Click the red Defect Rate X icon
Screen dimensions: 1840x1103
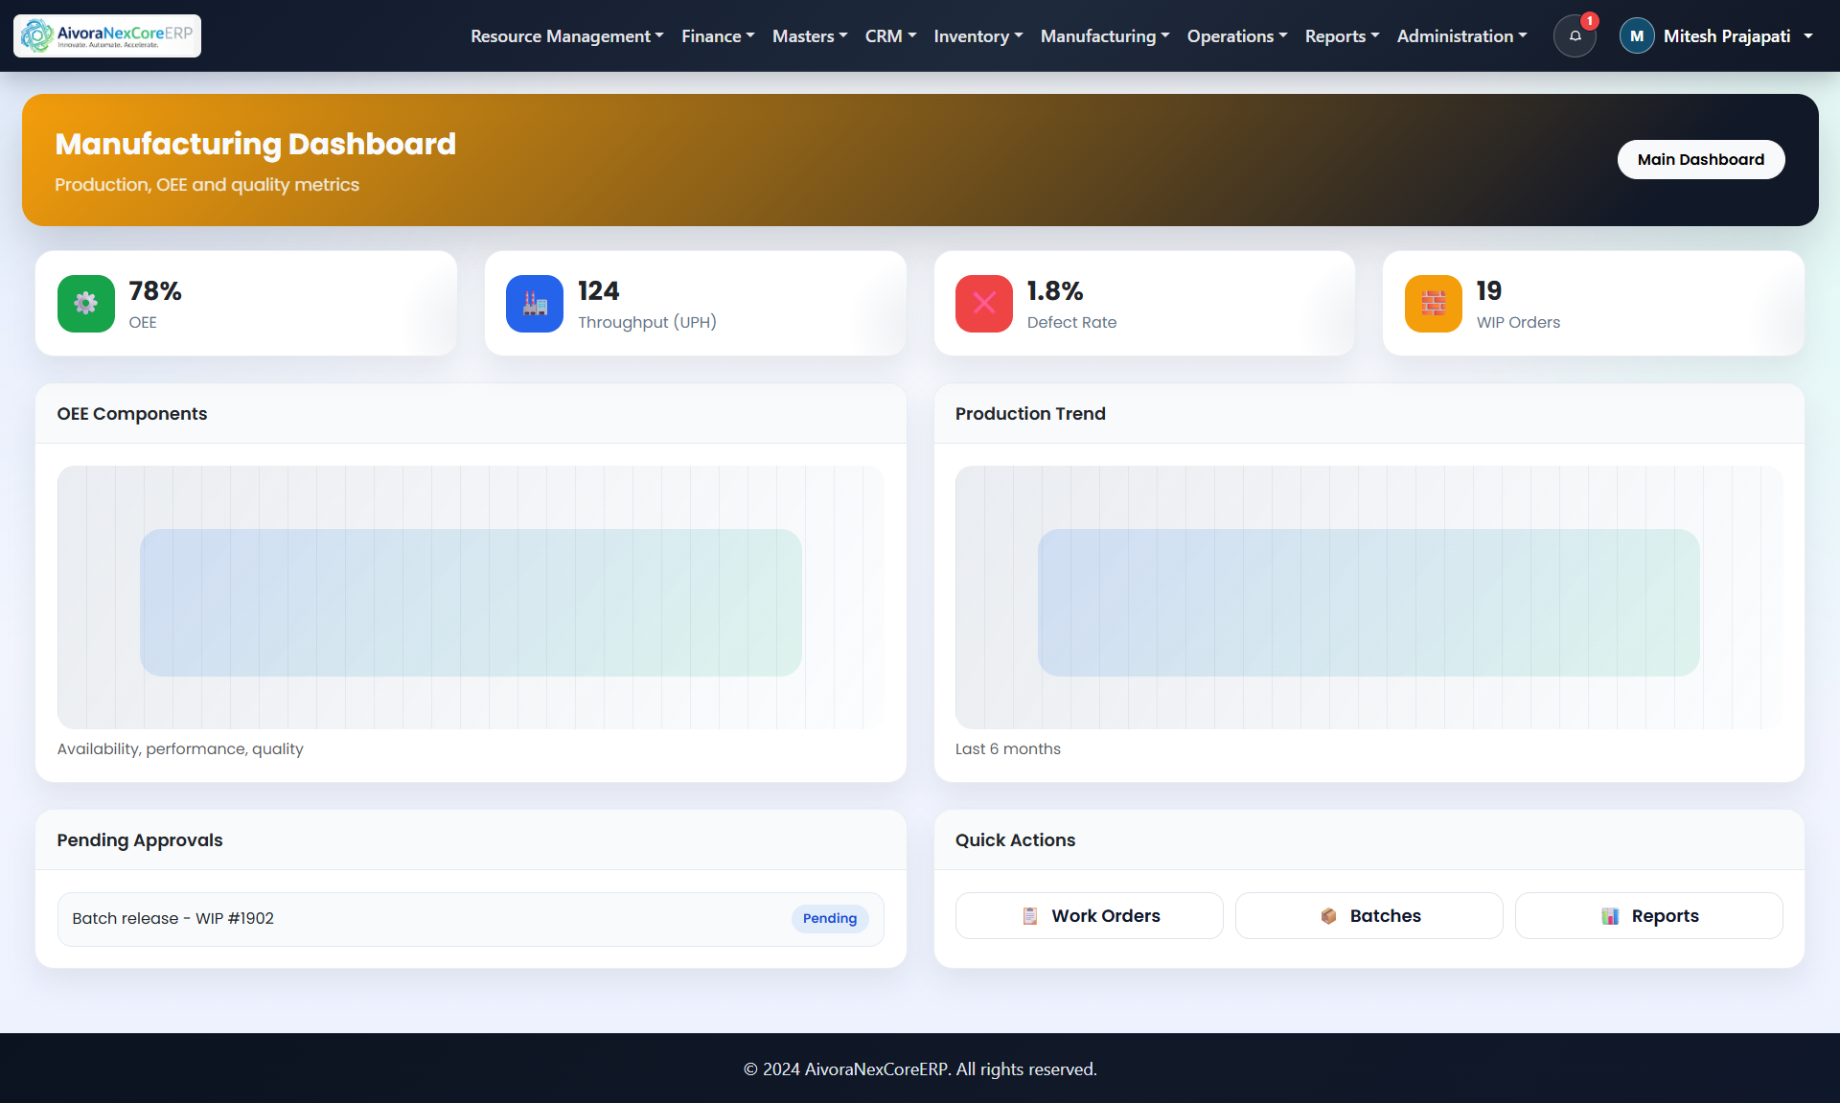[x=984, y=304]
